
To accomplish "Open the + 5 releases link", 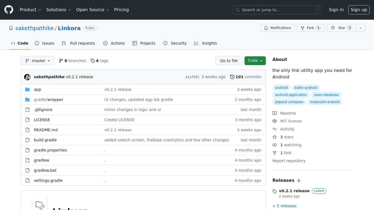I will [x=284, y=206].
